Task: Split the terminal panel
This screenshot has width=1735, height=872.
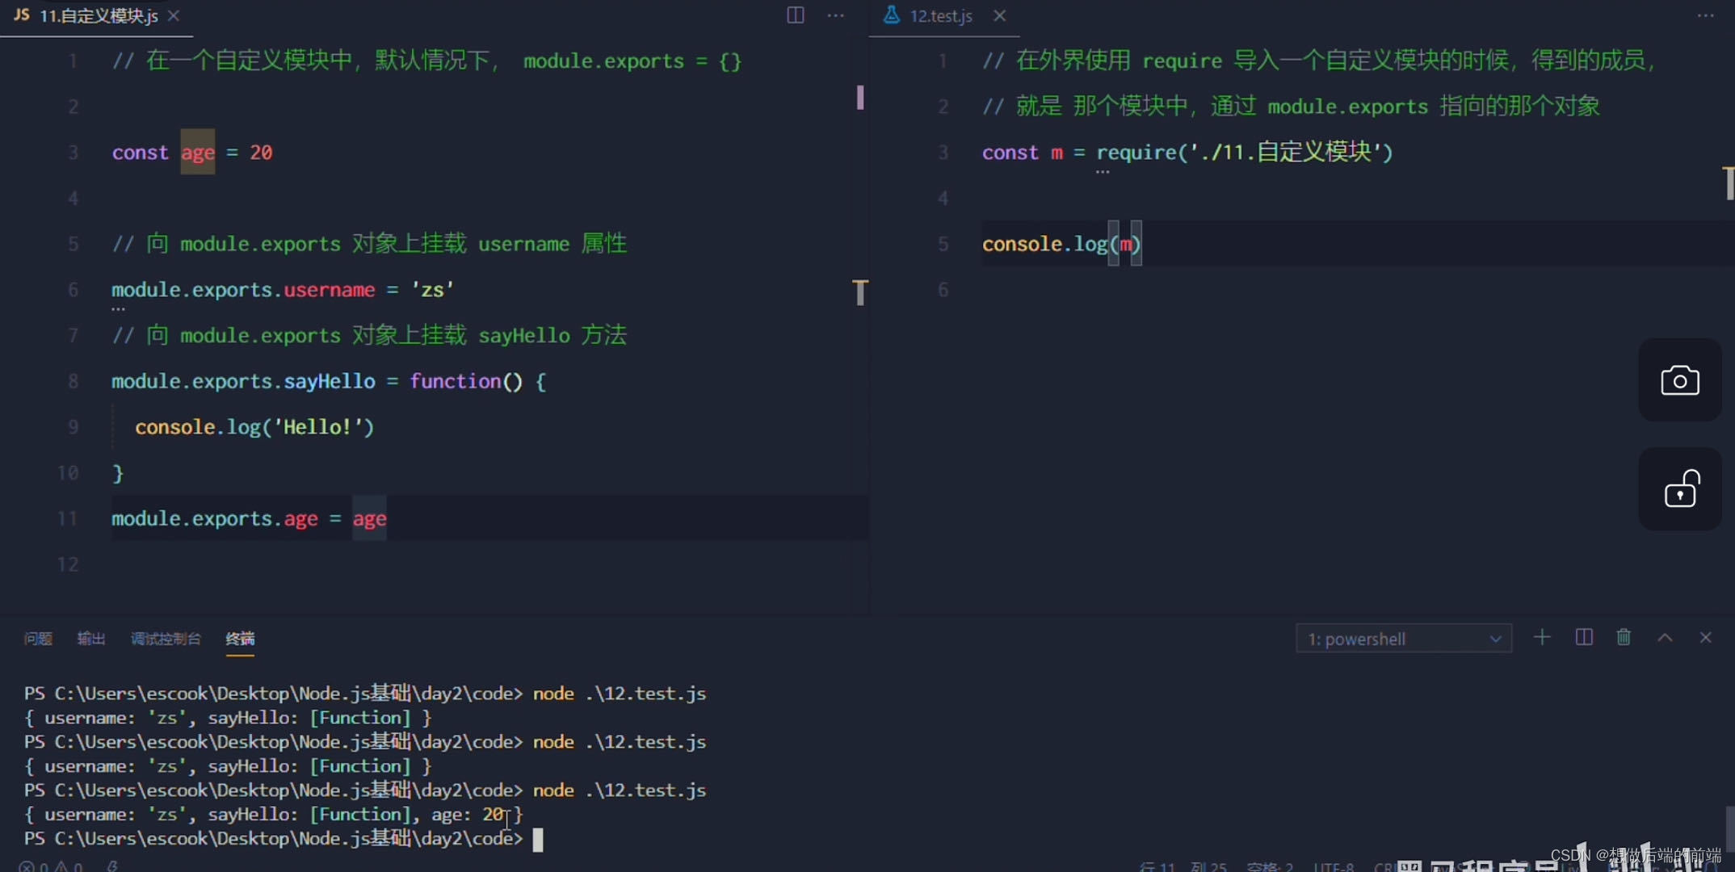Action: pyautogui.click(x=1583, y=638)
